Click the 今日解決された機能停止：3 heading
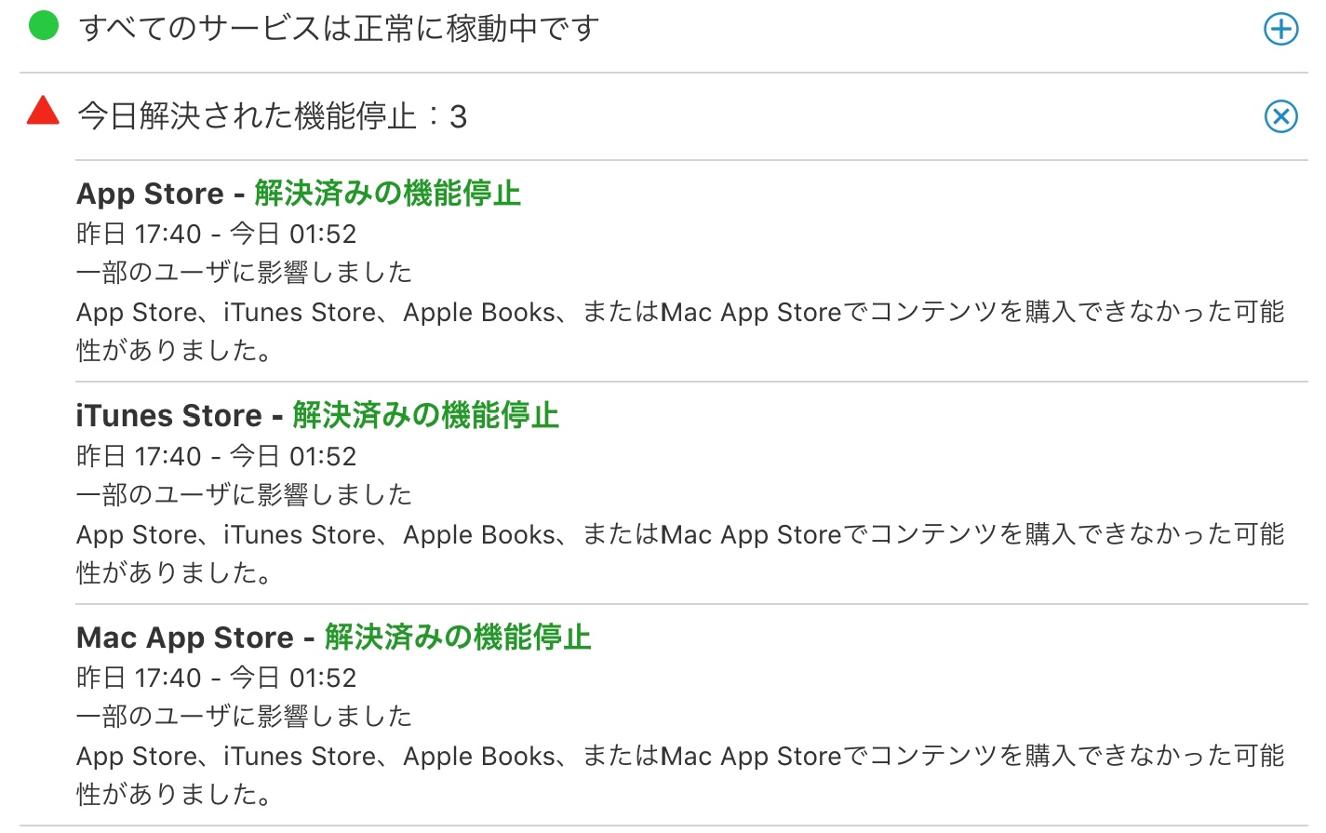 272,116
